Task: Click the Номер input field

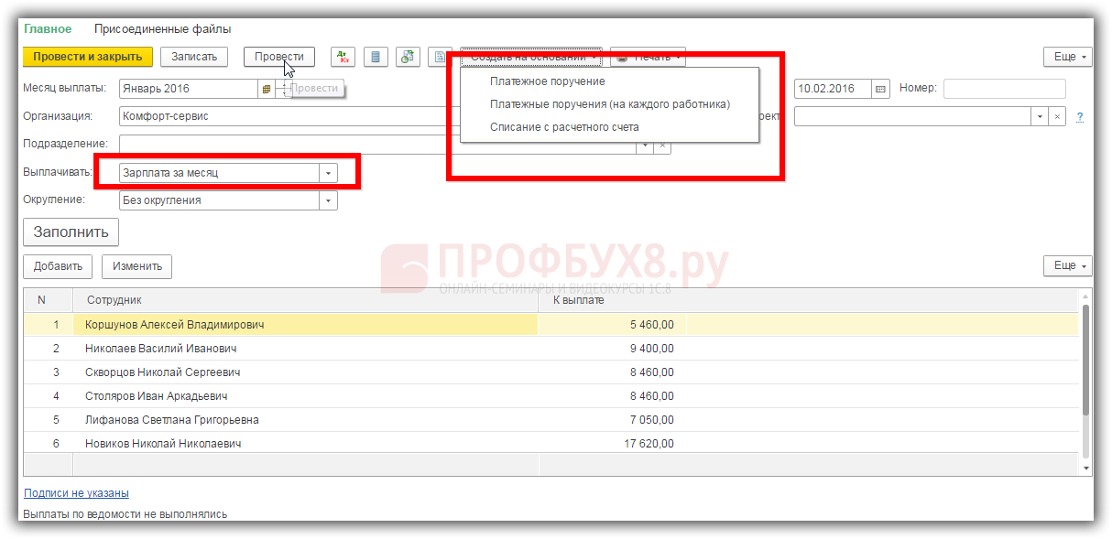Action: pos(1004,89)
